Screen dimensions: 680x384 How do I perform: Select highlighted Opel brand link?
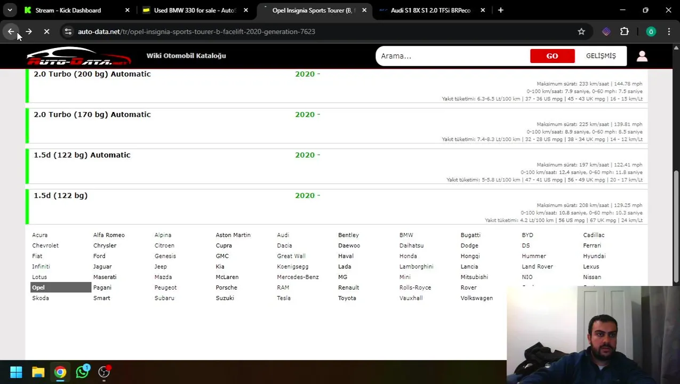click(61, 287)
